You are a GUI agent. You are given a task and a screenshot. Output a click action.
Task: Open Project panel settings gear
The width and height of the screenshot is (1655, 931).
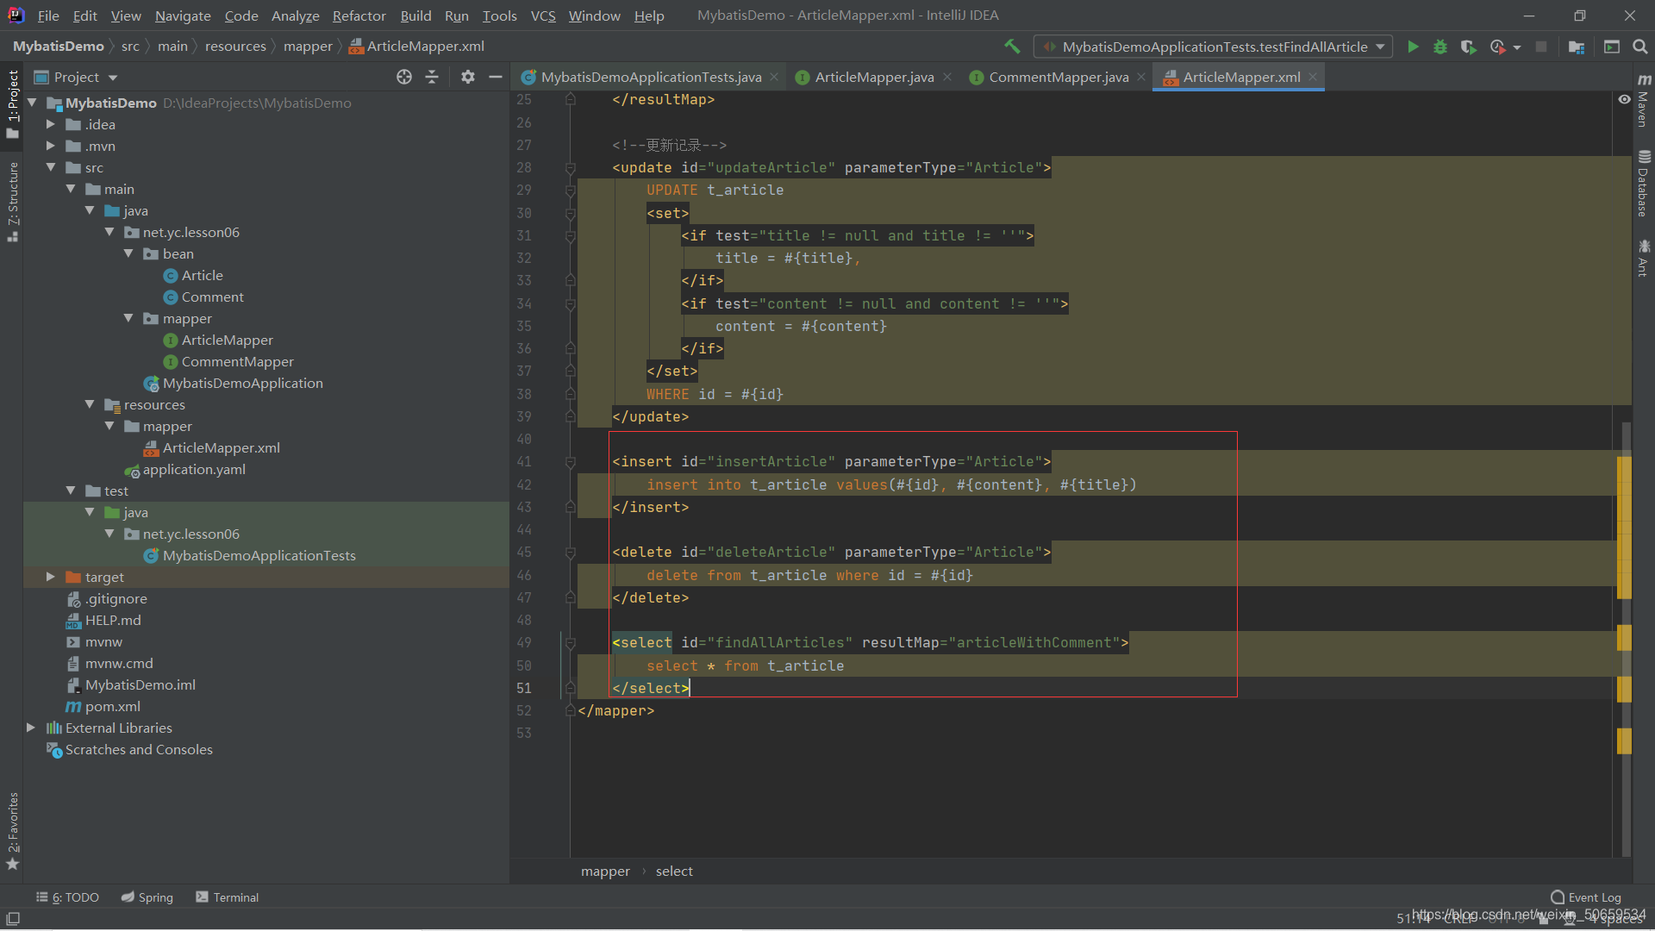click(468, 77)
